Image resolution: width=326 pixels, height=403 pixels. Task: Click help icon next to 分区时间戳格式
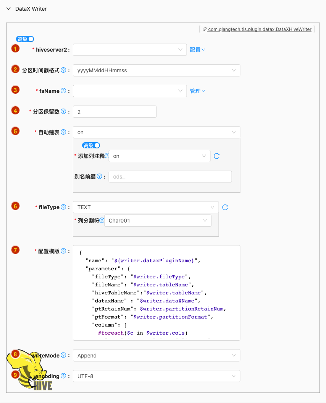[63, 70]
